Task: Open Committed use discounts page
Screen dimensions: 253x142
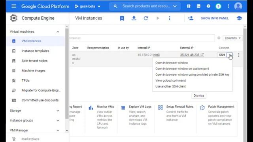Action: coord(35,100)
